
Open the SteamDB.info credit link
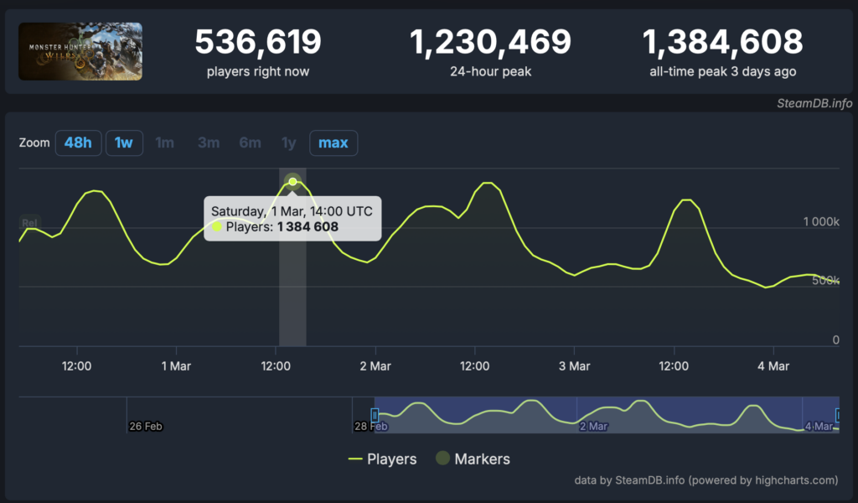point(814,103)
